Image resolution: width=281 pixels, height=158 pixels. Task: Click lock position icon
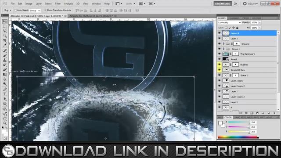coord(234,28)
